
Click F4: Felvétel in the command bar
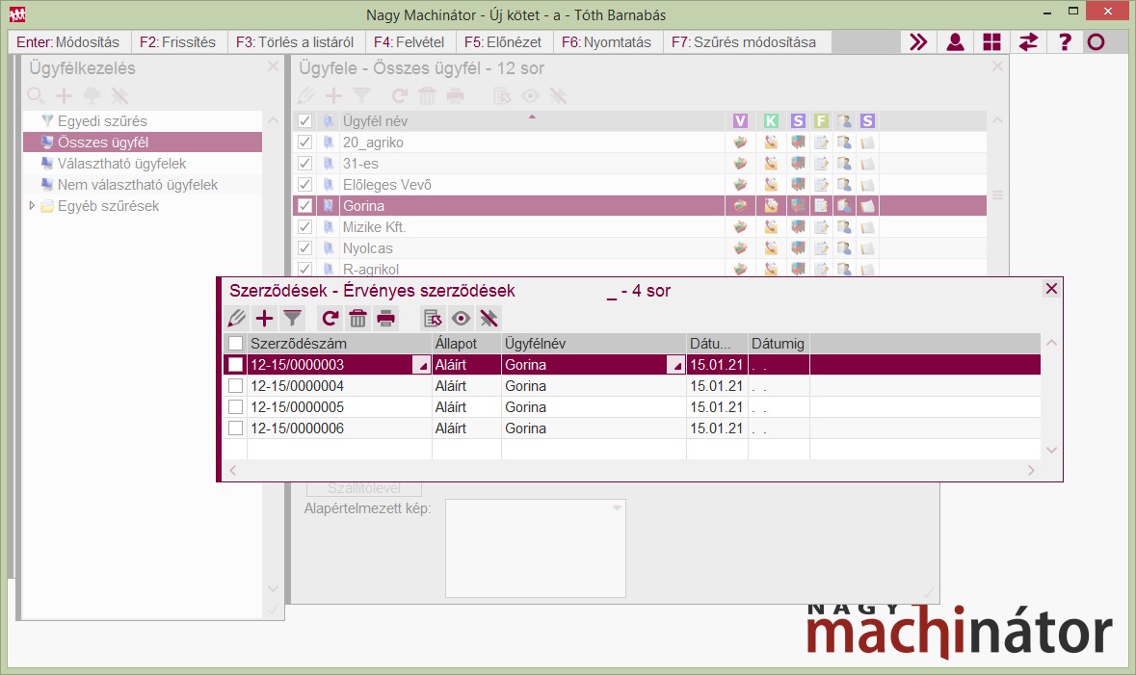point(409,42)
